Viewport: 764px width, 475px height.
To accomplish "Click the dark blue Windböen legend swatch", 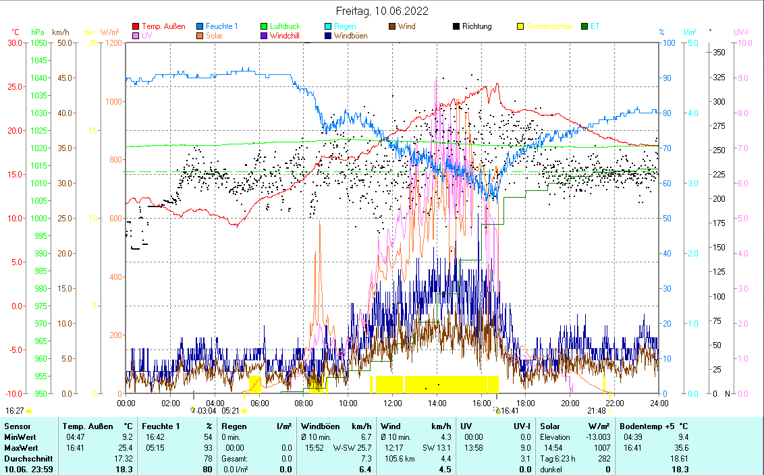I will 328,36.
